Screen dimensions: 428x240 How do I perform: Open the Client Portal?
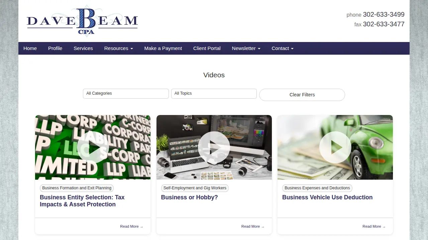click(207, 48)
